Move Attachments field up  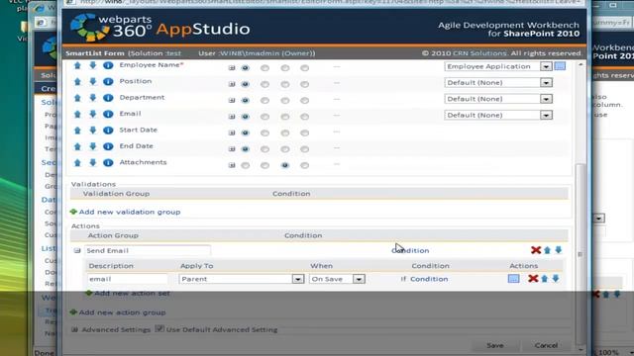pos(77,162)
